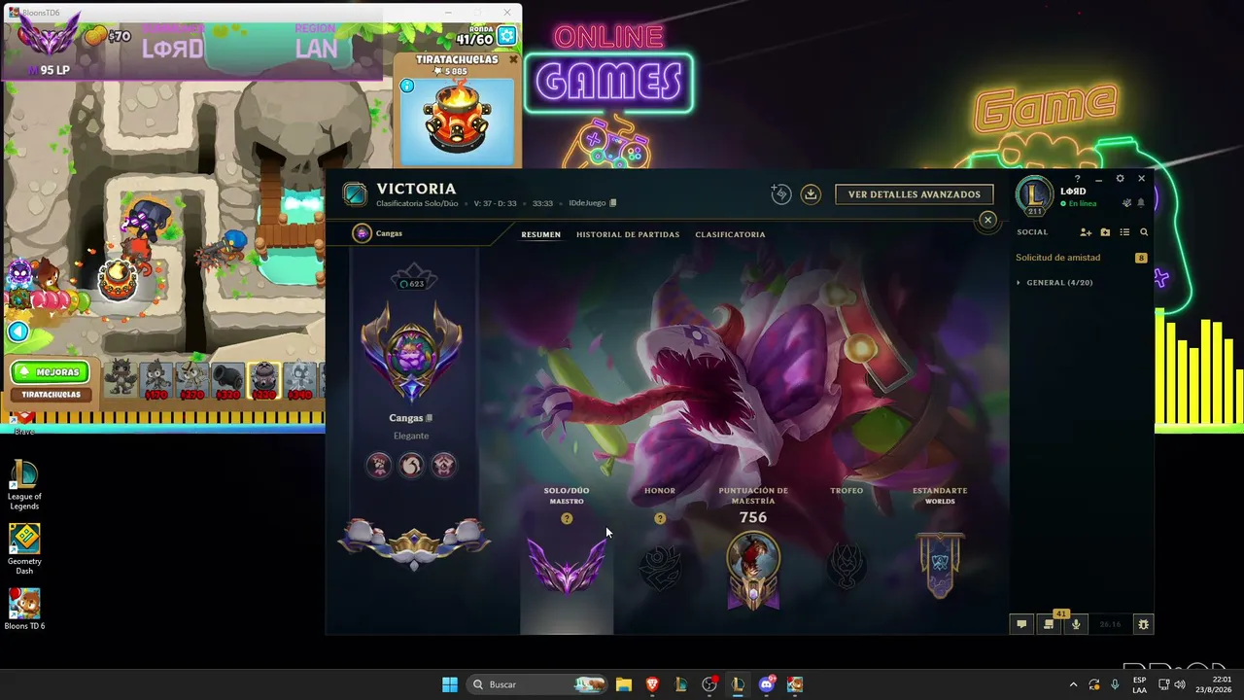Image resolution: width=1244 pixels, height=700 pixels.
Task: Select the $170 monkey tower in Bloons
Action: tap(155, 379)
